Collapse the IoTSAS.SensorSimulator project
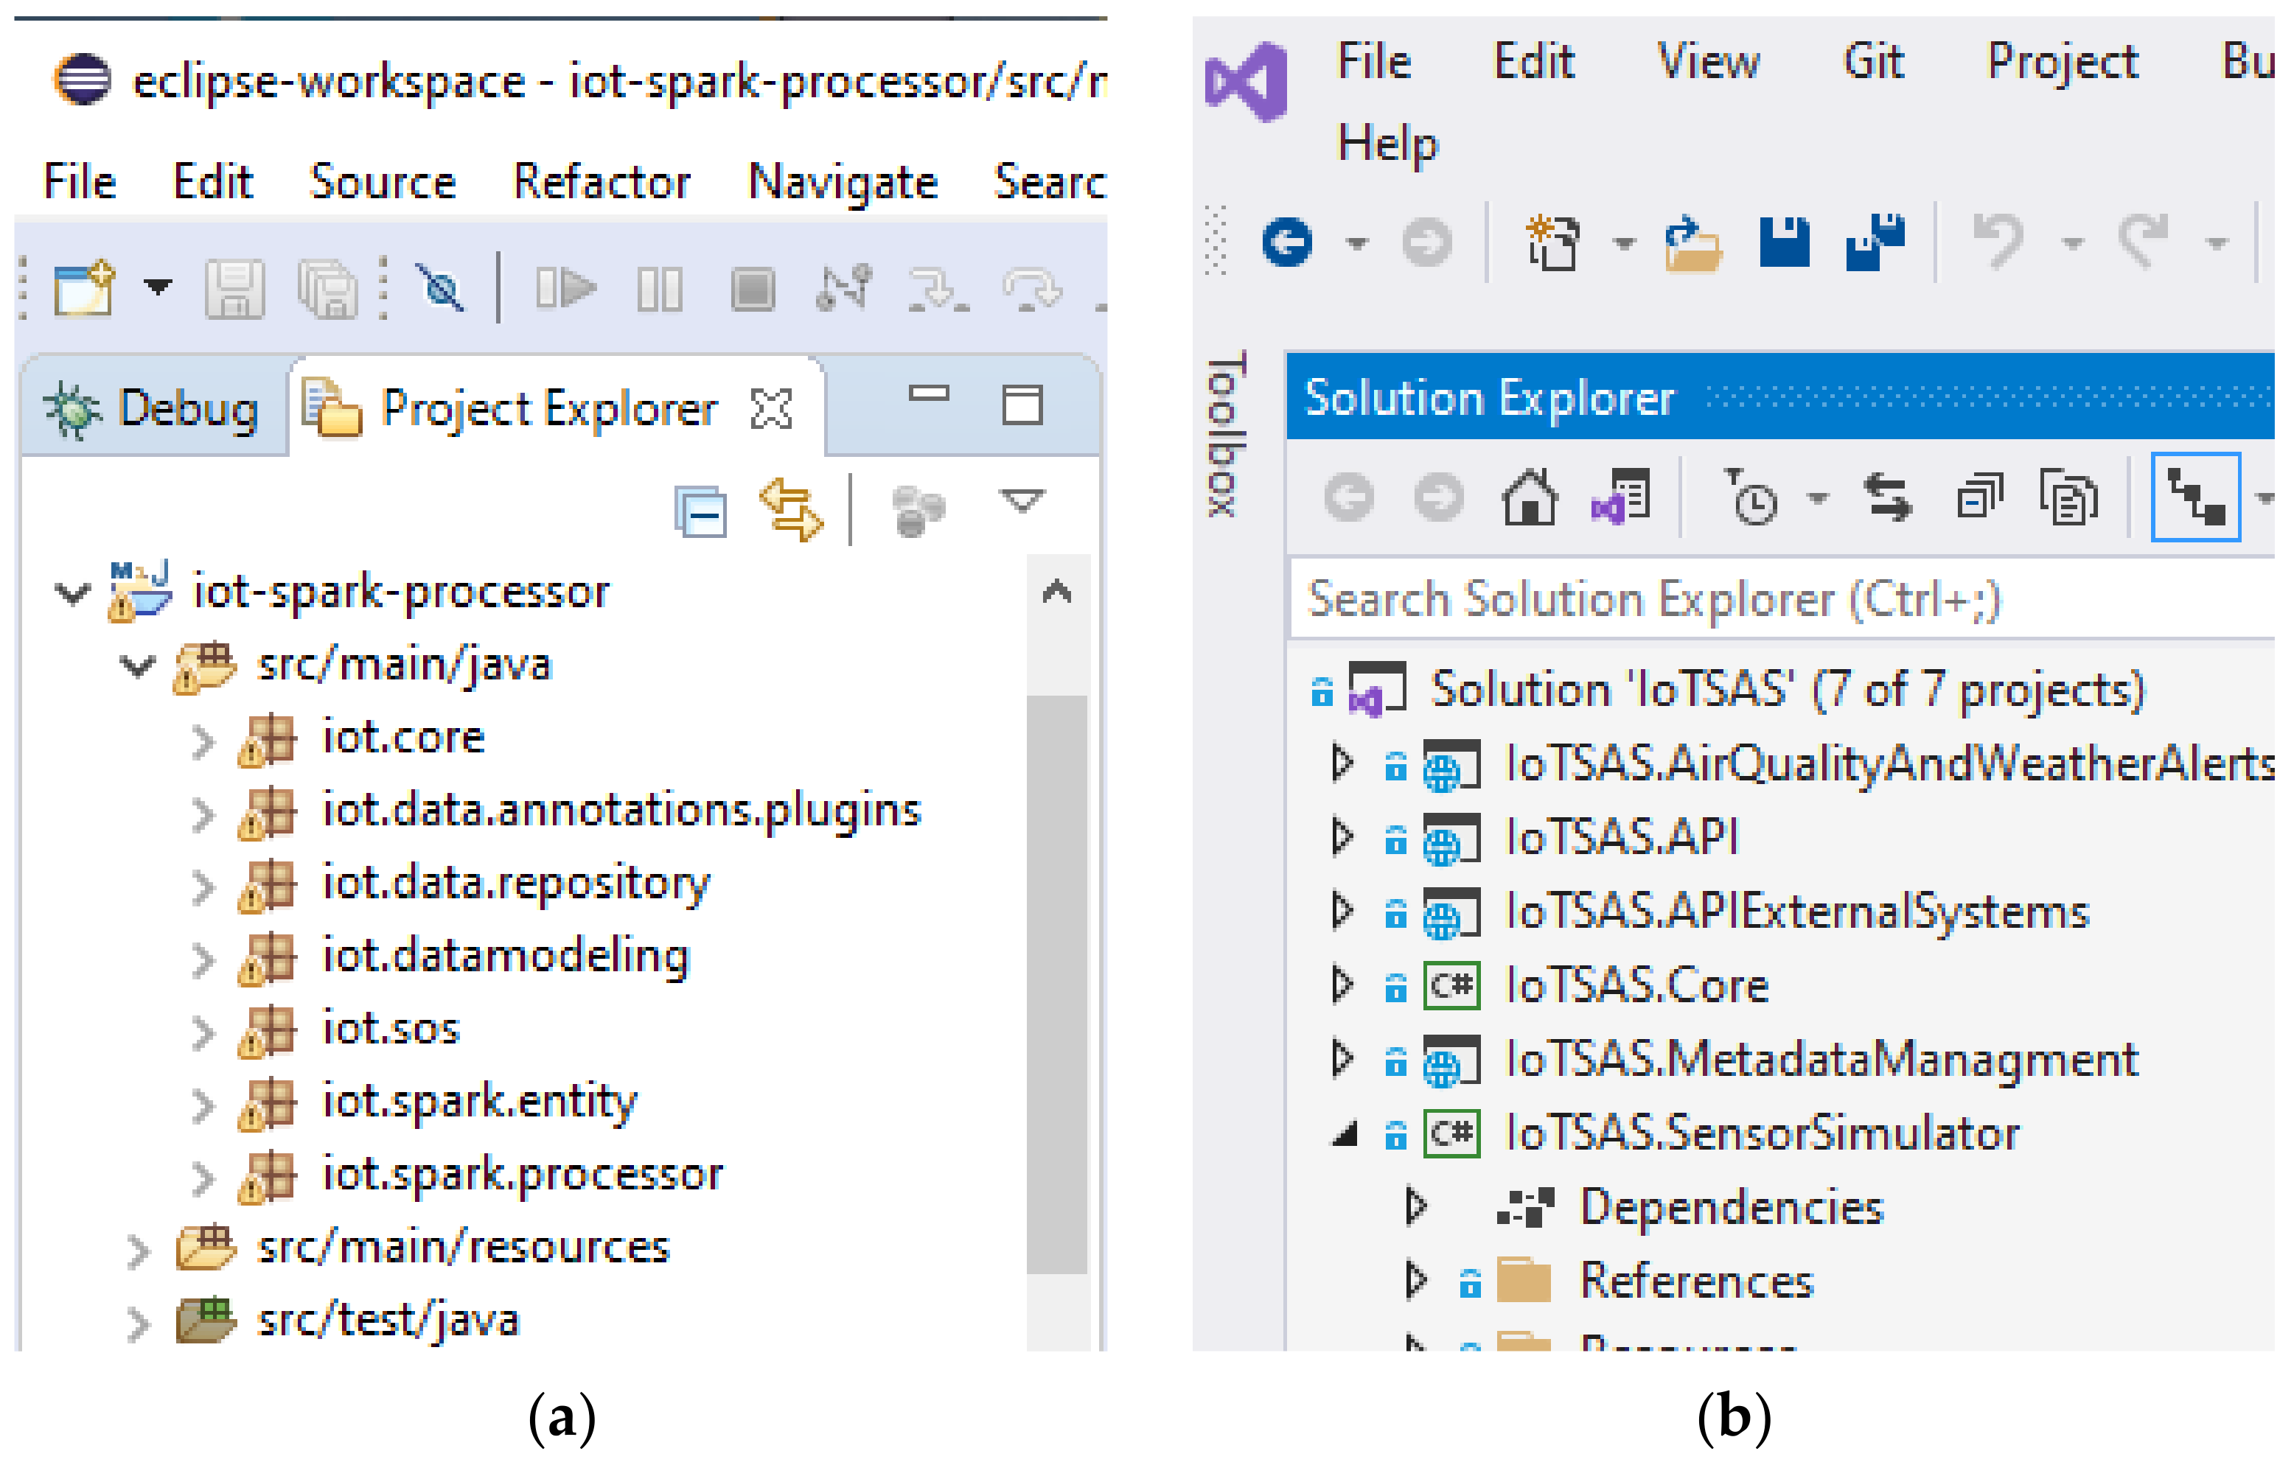Viewport: 2294px width, 1465px height. pos(1345,1134)
